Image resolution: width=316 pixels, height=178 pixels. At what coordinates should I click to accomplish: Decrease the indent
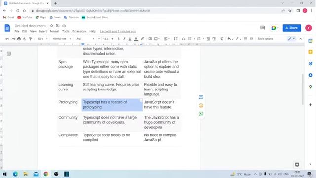[208, 39]
